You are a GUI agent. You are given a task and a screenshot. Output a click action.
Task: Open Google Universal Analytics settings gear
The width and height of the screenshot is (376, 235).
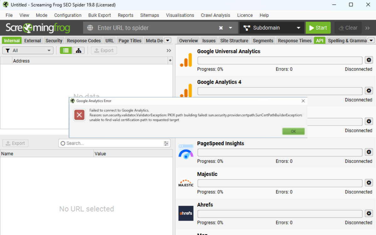point(369,60)
